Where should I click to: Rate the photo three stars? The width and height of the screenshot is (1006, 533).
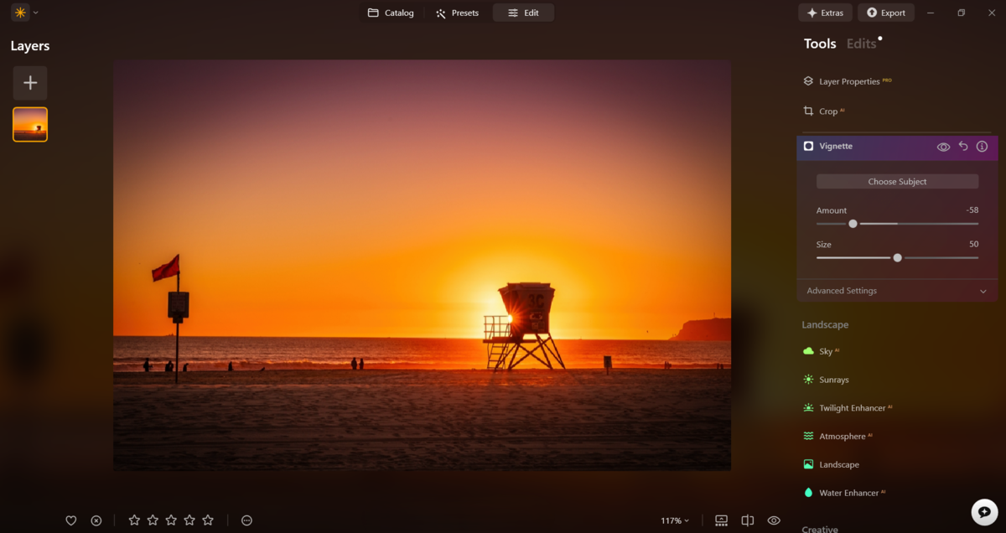171,520
